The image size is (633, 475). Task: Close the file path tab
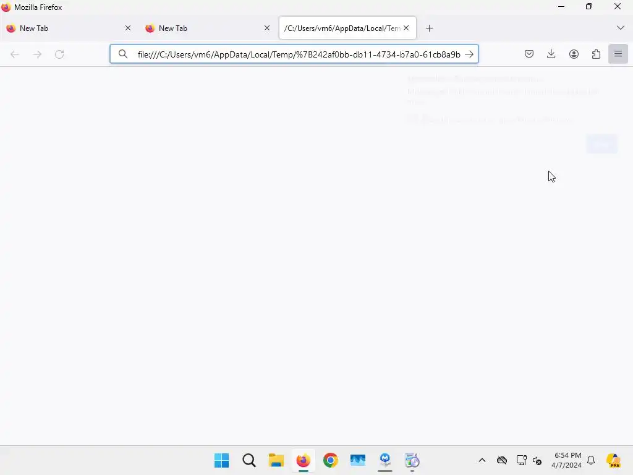pyautogui.click(x=406, y=28)
